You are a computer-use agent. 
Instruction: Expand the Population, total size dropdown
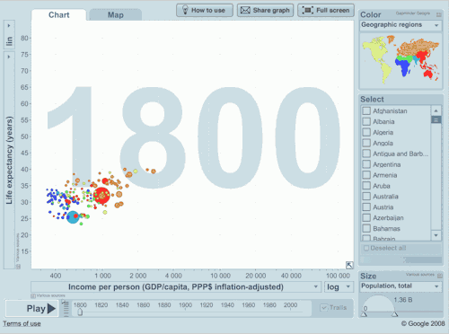point(401,286)
